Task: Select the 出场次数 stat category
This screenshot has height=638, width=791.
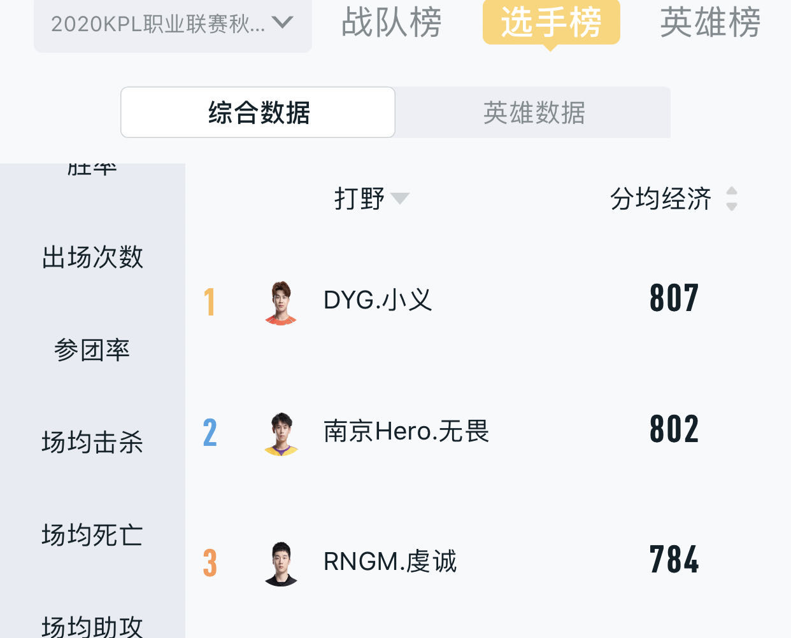Action: coord(92,258)
